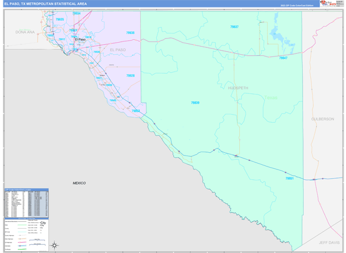Click the 'El Paso' city label
Viewport: 346px width, 253px height.
point(80,40)
